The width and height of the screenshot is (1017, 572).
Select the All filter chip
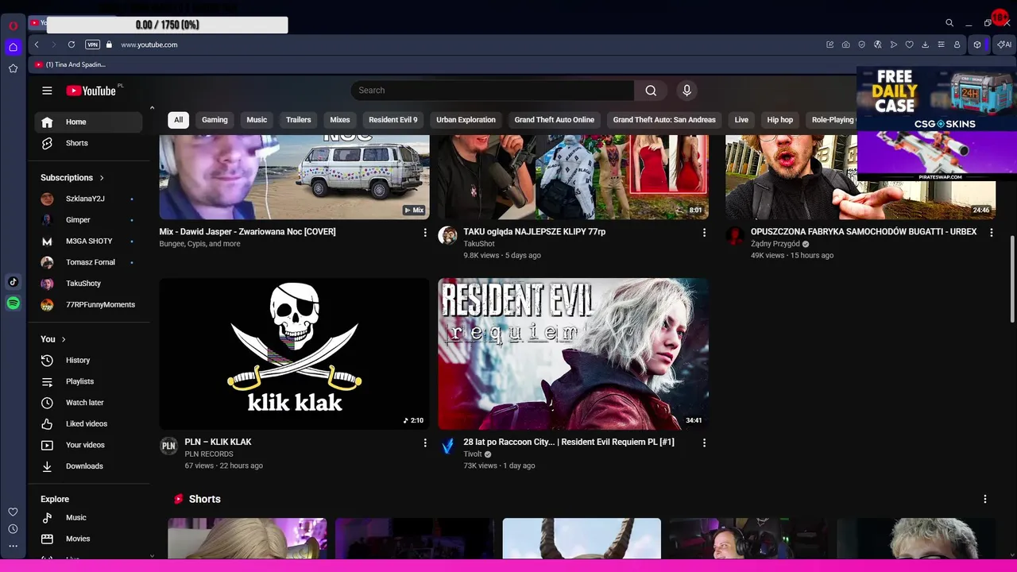(x=178, y=120)
